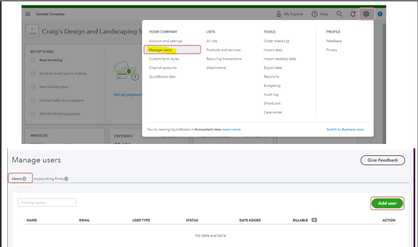Toggle the See how much you're making check

tap(33, 74)
